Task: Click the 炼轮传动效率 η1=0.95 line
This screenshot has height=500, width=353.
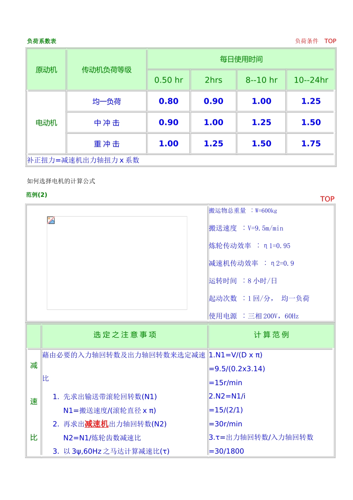Action: pos(249,246)
